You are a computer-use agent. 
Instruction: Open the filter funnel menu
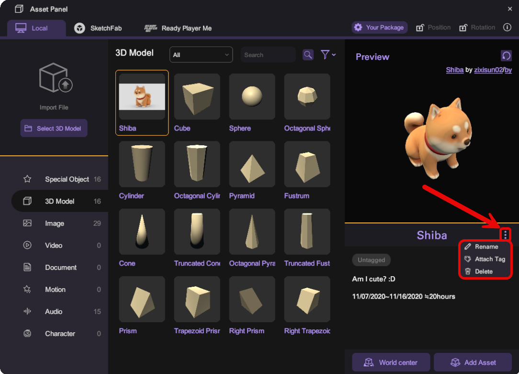point(327,55)
